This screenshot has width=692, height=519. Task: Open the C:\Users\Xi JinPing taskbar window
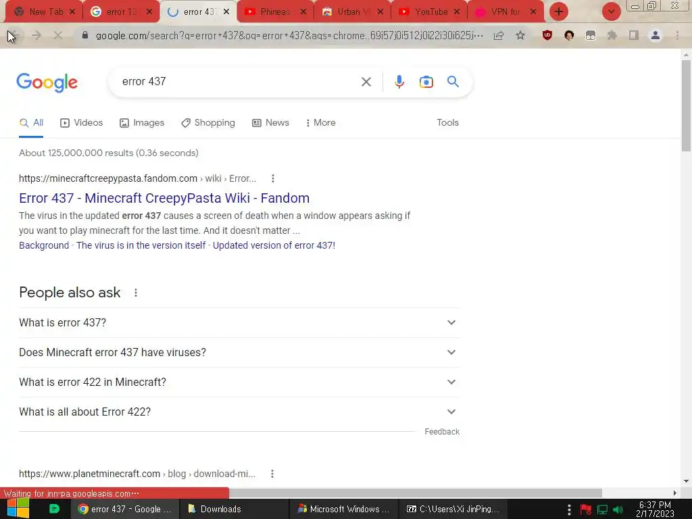pos(453,509)
